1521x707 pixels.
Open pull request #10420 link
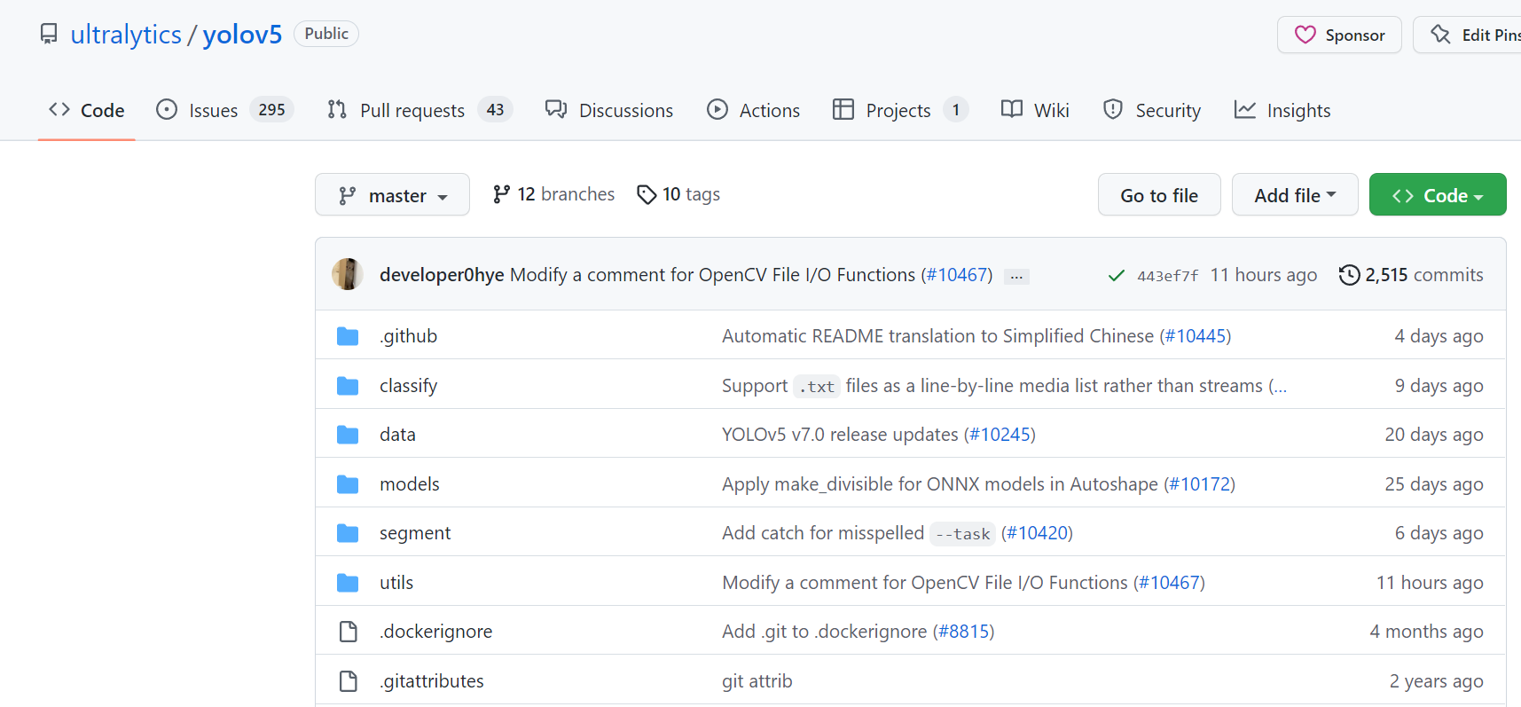[1038, 533]
